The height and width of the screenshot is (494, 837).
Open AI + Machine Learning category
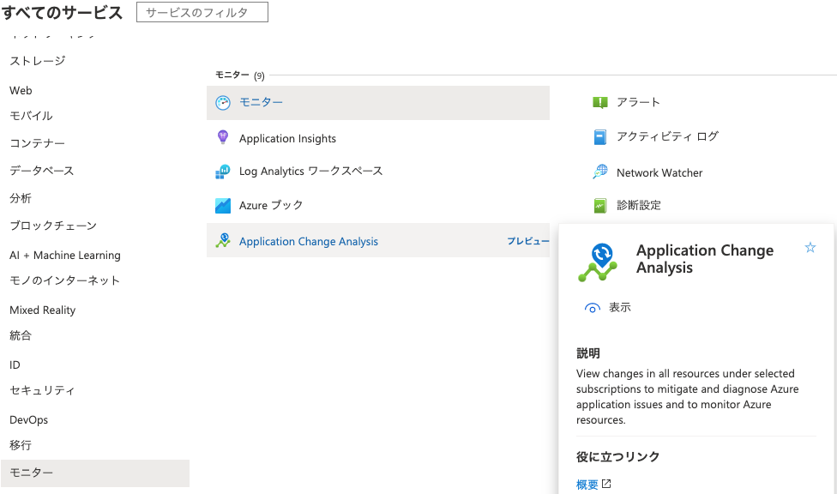click(65, 255)
